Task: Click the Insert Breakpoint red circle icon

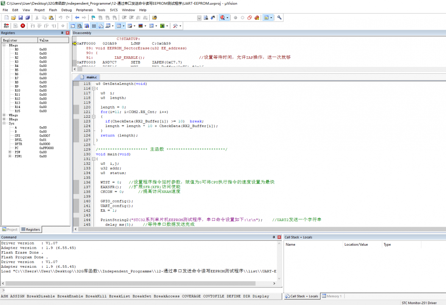Action: [235, 18]
